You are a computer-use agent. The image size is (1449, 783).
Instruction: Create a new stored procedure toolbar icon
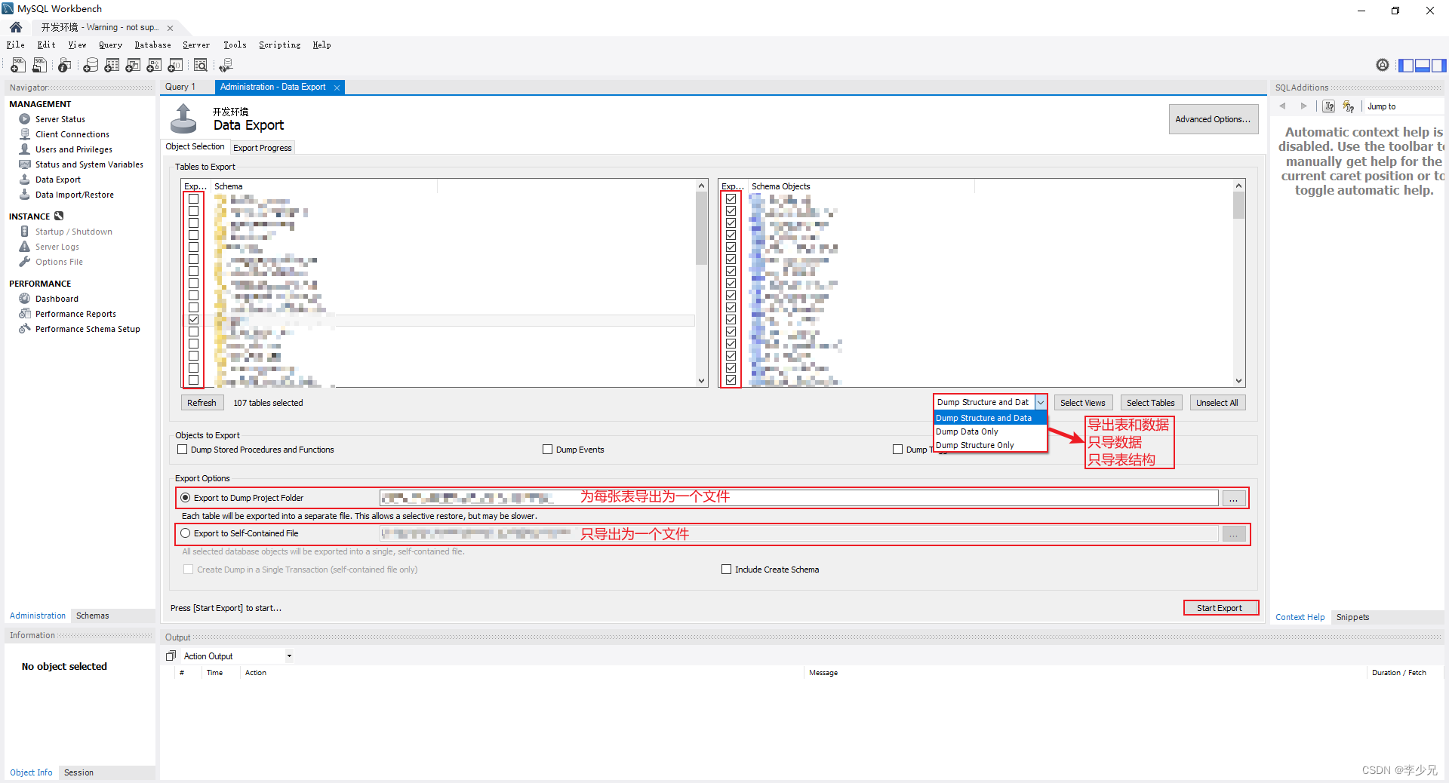(154, 66)
